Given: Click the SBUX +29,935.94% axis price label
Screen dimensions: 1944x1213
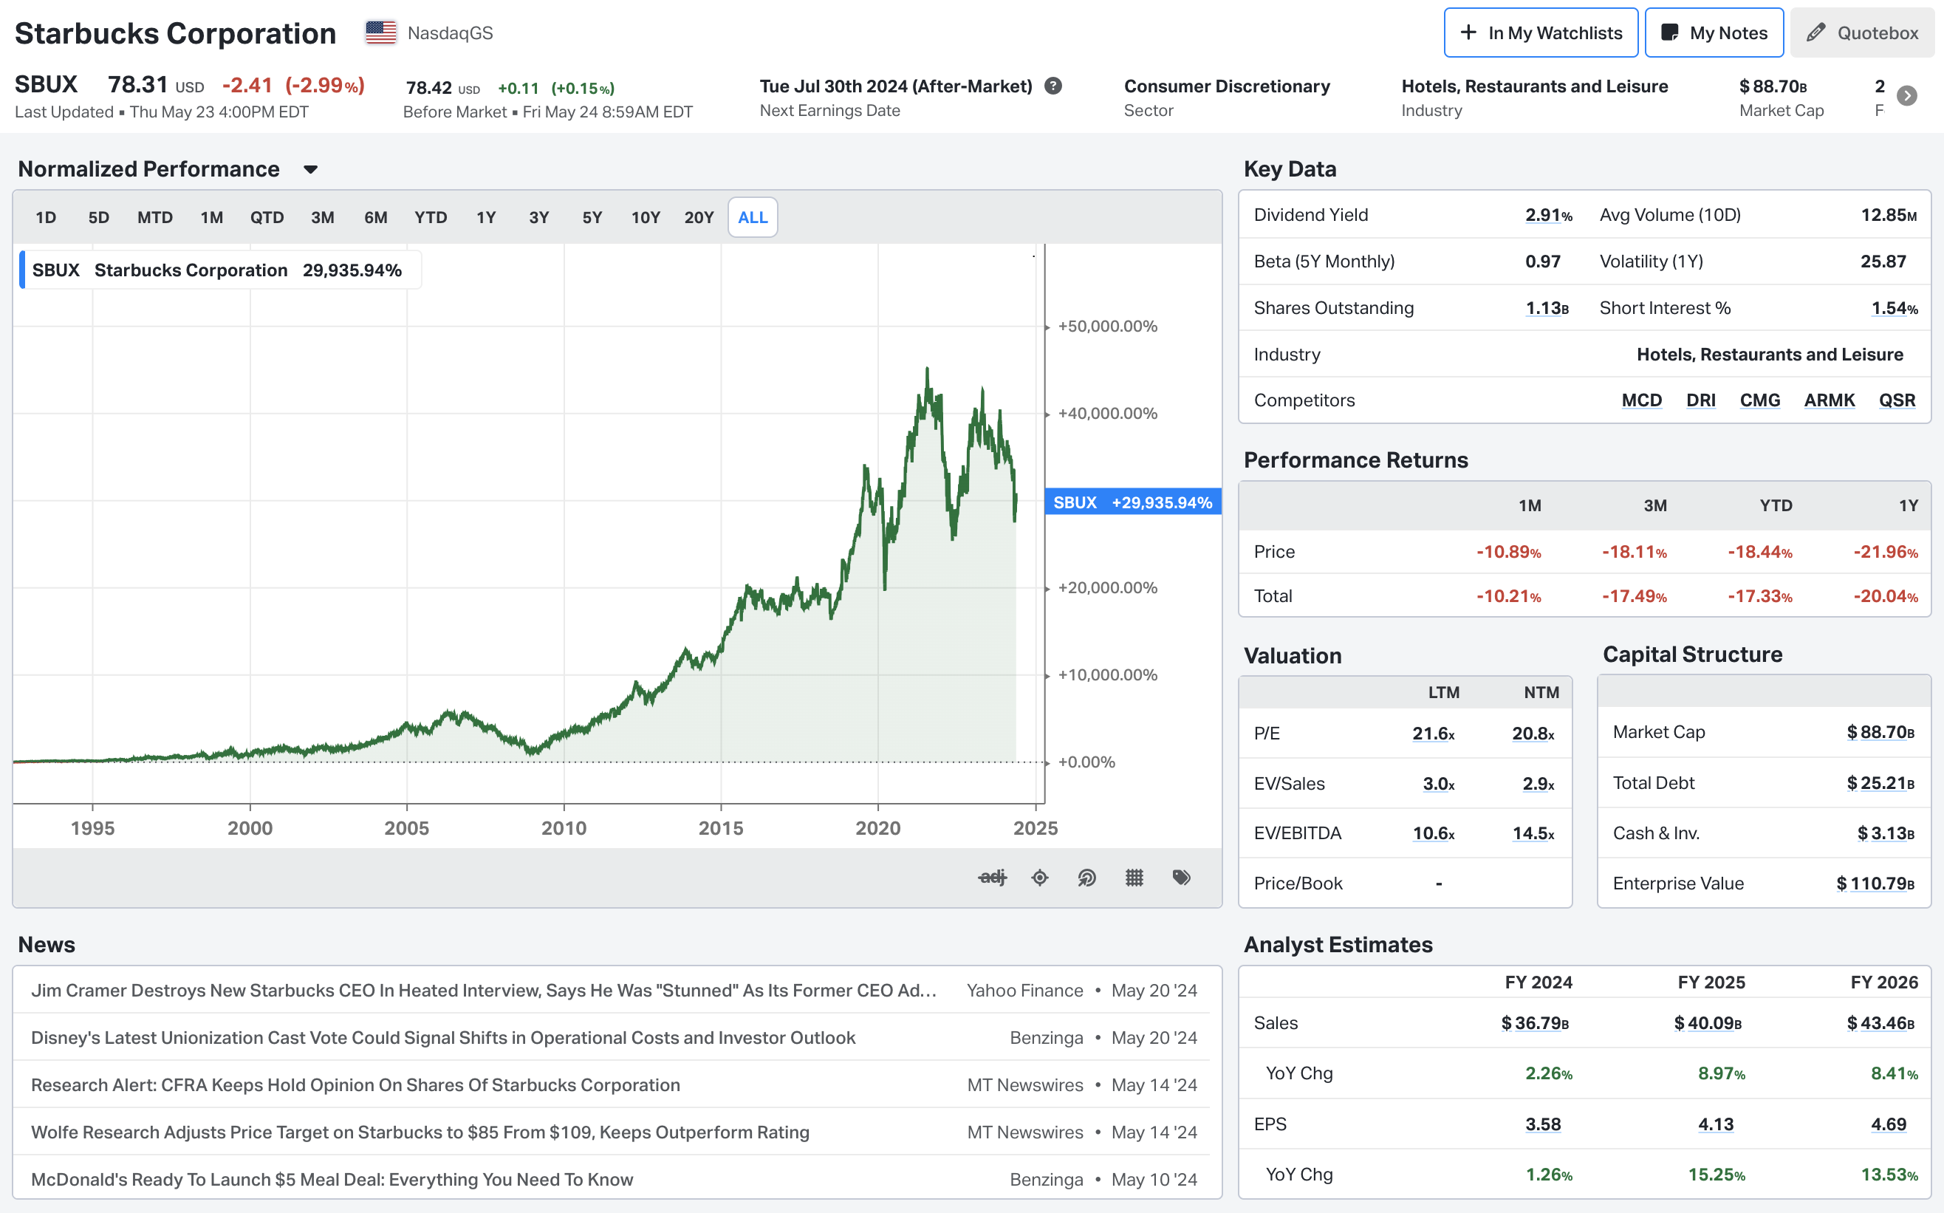Looking at the screenshot, I should [1132, 502].
